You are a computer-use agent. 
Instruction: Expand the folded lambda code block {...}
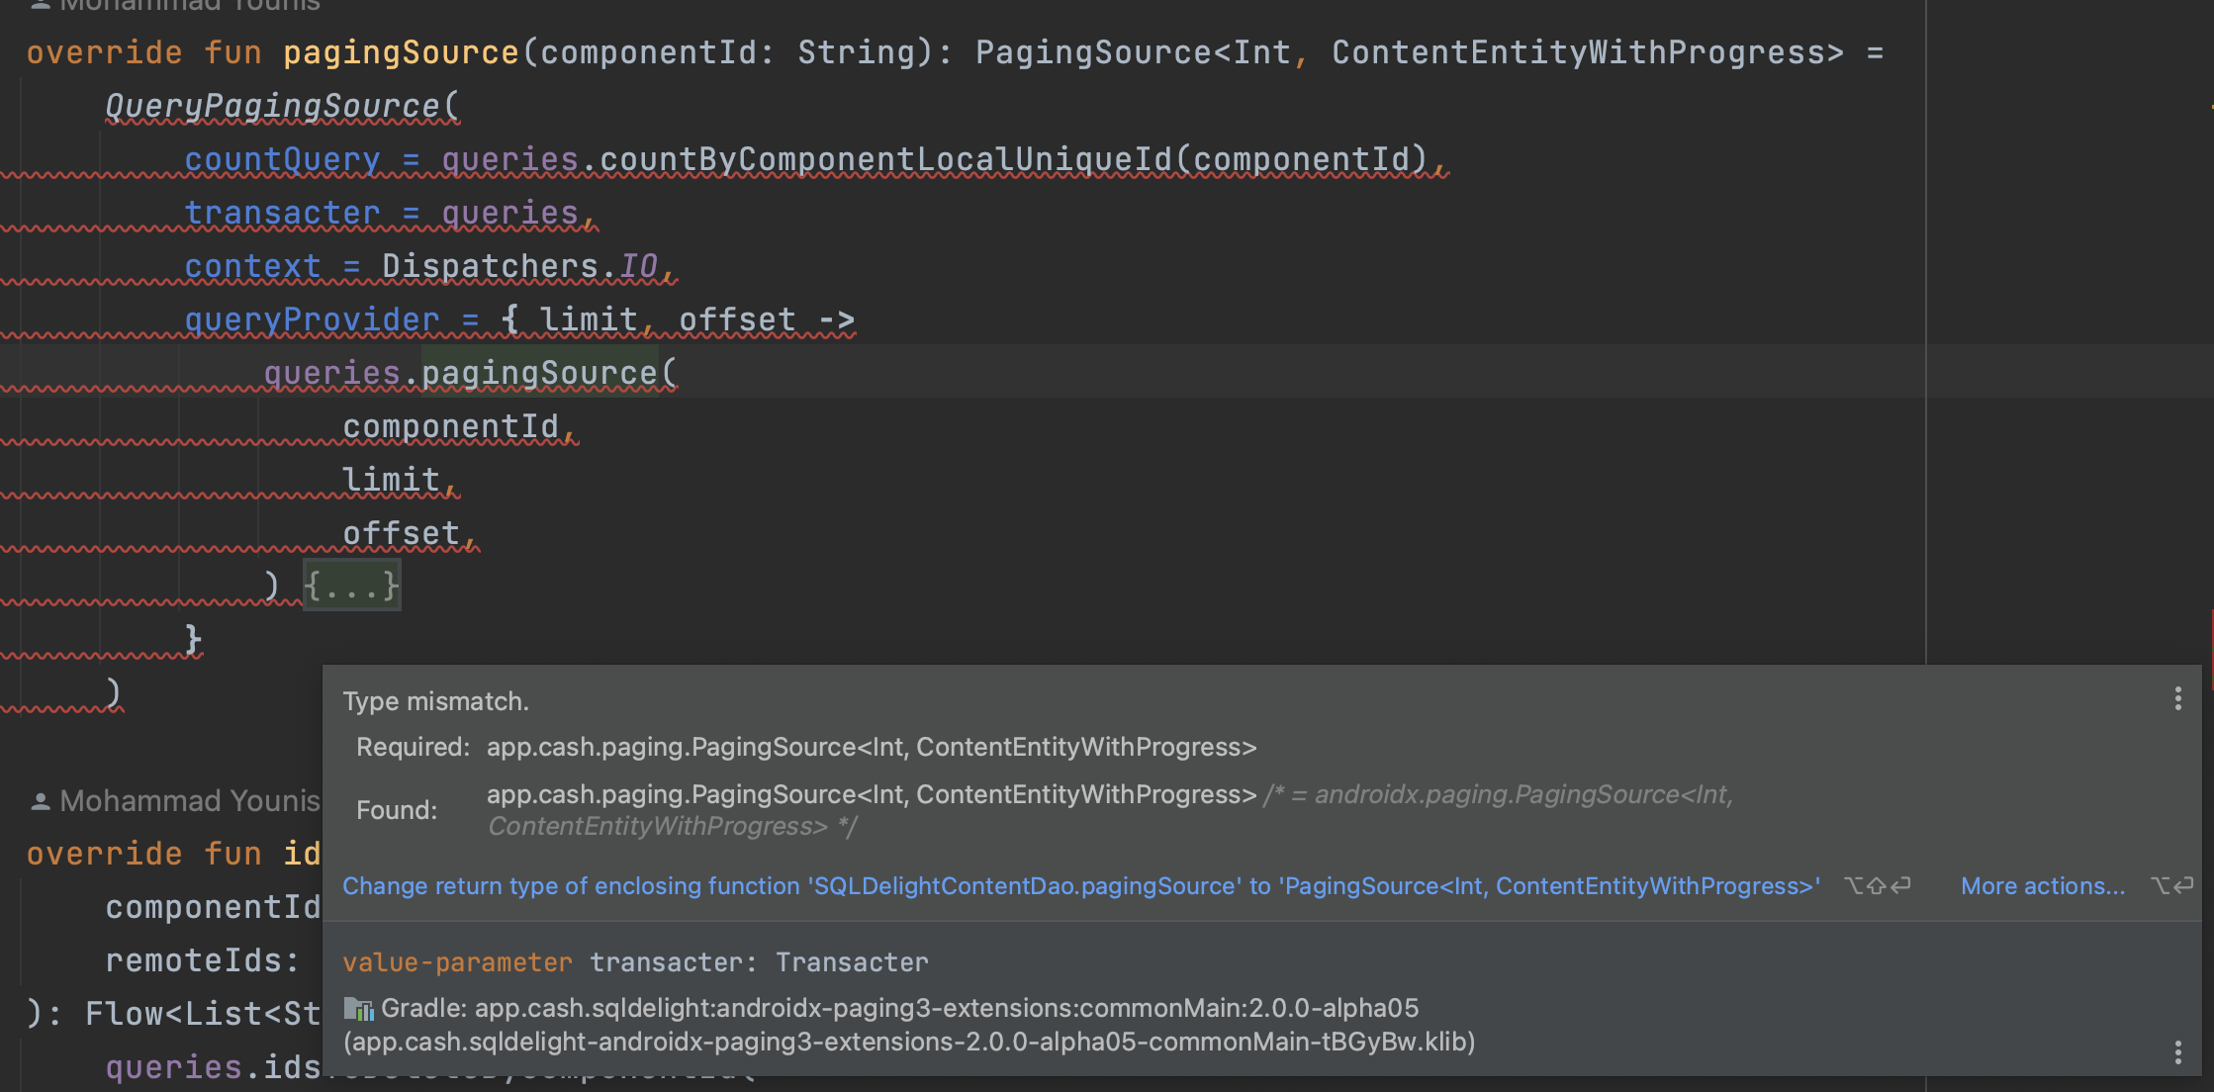(351, 585)
